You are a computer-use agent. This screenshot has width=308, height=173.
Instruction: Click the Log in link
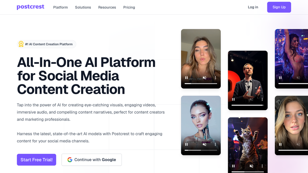(x=253, y=7)
